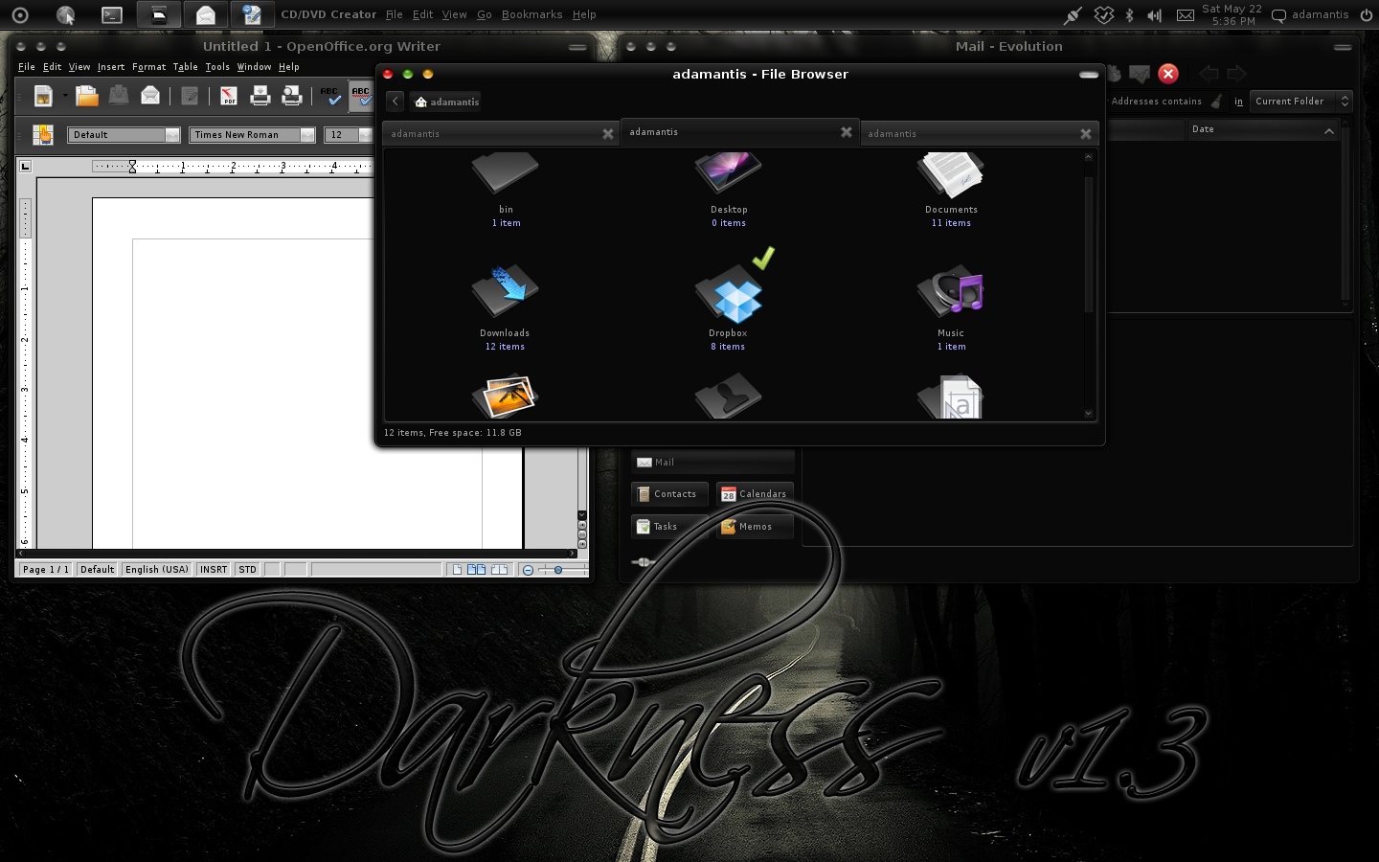The width and height of the screenshot is (1379, 862).
Task: Launch terminal from top panel
Action: (112, 14)
